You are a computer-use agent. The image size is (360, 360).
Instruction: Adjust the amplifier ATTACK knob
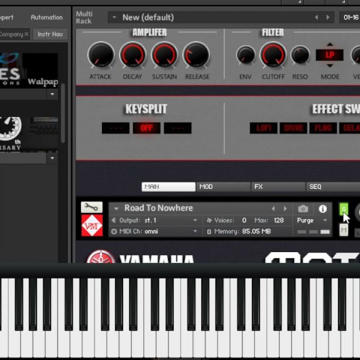(x=101, y=55)
